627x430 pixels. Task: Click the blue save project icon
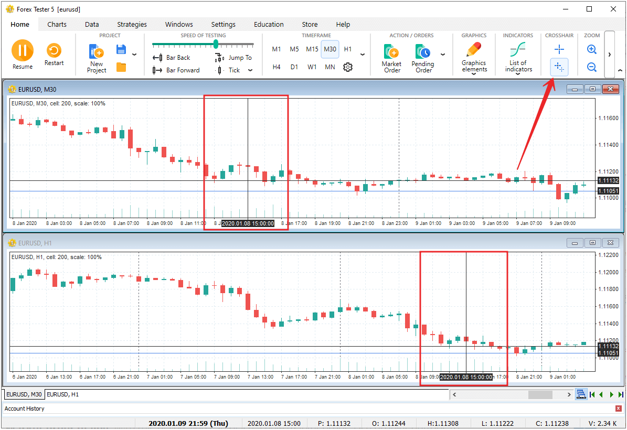click(x=121, y=50)
